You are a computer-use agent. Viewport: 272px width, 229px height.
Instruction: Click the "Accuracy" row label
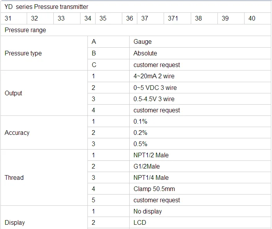coord(17,133)
